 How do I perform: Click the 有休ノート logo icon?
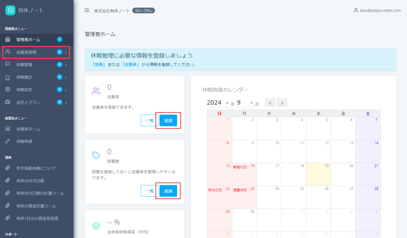pos(10,10)
